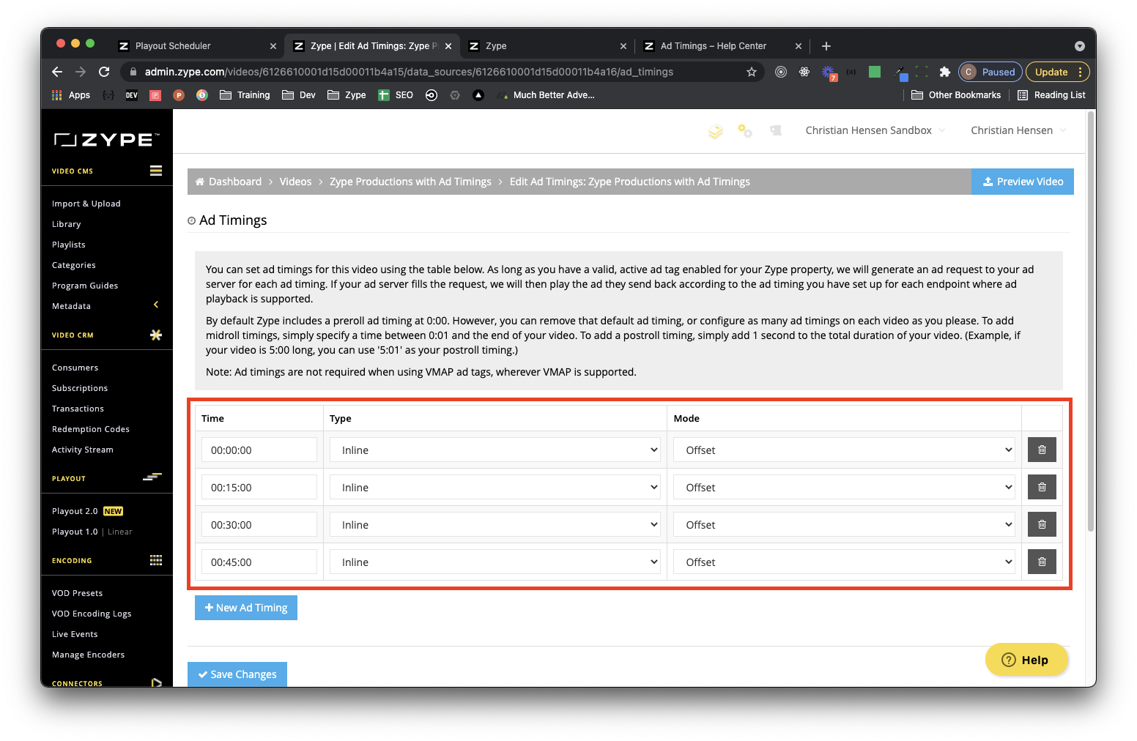Click the Playout section icon

point(152,477)
